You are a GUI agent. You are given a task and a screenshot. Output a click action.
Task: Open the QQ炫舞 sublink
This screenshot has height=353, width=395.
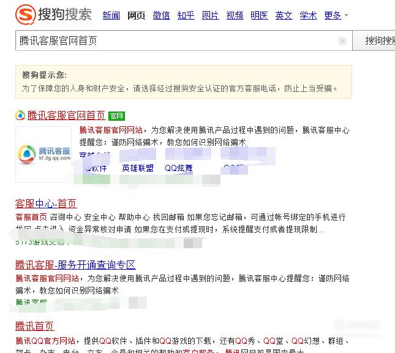coord(179,168)
